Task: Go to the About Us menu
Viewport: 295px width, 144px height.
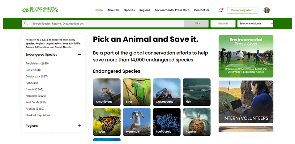Action: pos(113,10)
